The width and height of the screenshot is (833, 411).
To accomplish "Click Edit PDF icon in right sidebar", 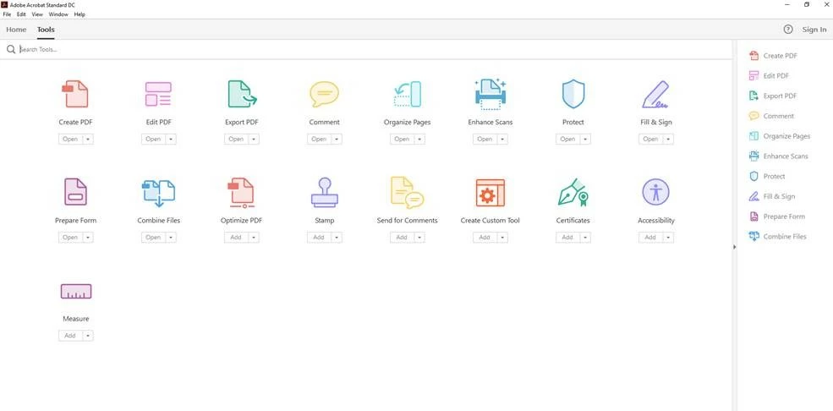I will tap(754, 75).
